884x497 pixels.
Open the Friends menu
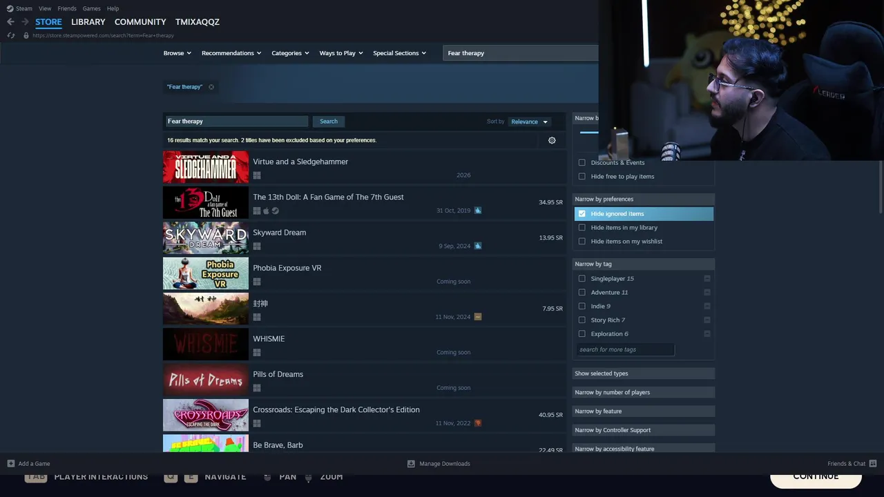point(67,8)
